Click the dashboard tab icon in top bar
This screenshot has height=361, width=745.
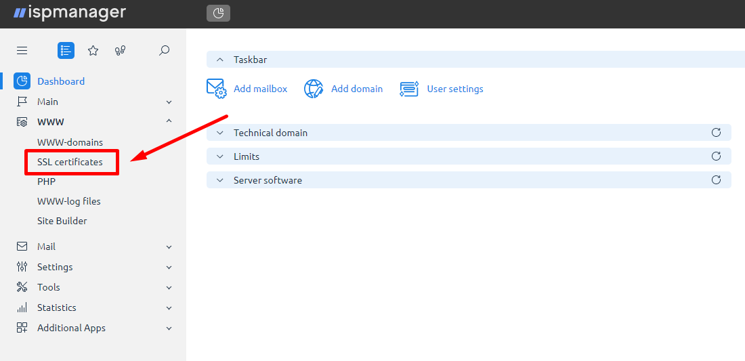pyautogui.click(x=218, y=14)
